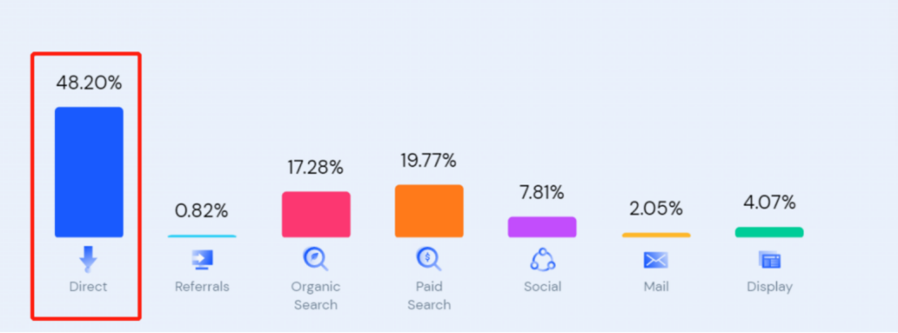
Task: Click the orange Paid Search bar
Action: tap(429, 211)
